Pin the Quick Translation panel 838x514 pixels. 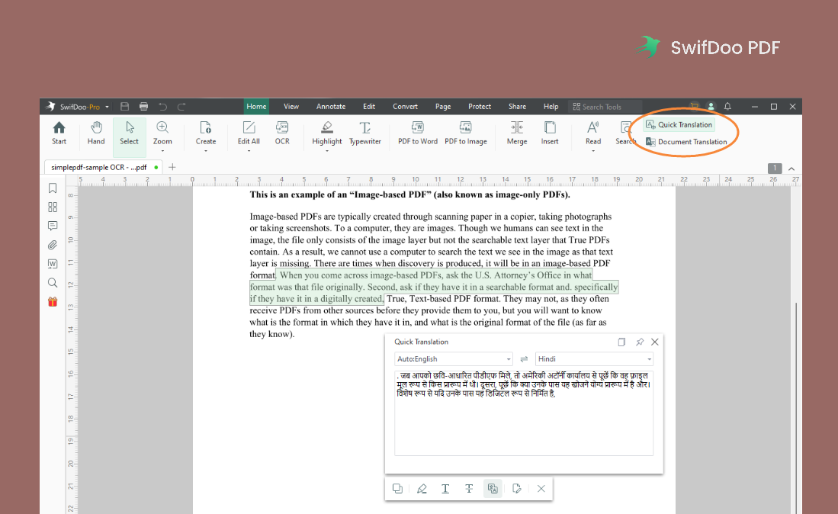(639, 342)
